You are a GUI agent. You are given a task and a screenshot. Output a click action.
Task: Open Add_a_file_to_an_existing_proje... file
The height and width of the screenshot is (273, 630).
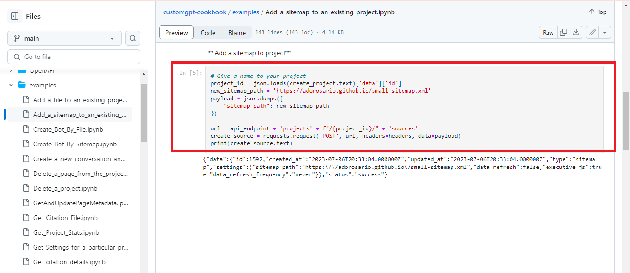80,100
